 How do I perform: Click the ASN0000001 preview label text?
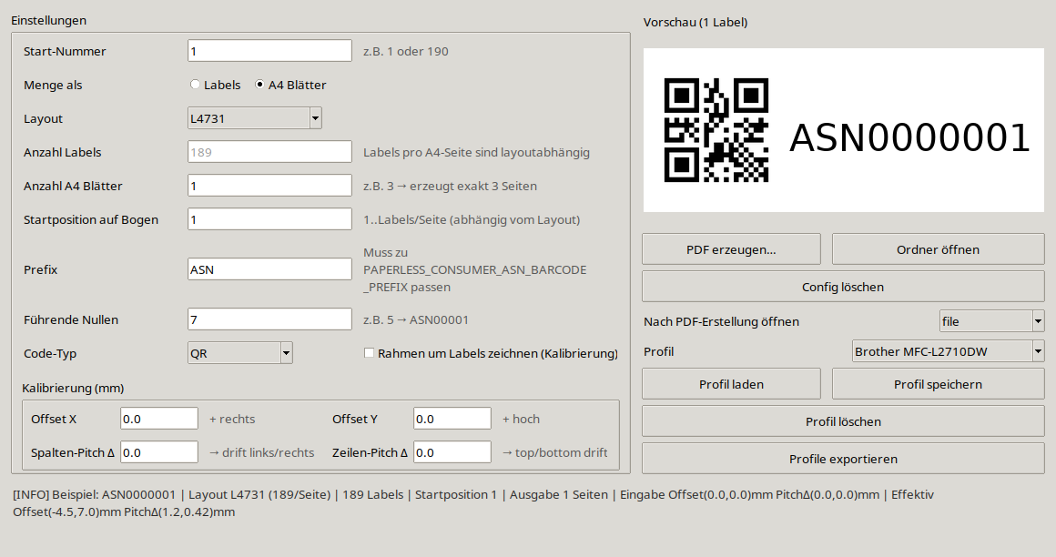point(909,137)
